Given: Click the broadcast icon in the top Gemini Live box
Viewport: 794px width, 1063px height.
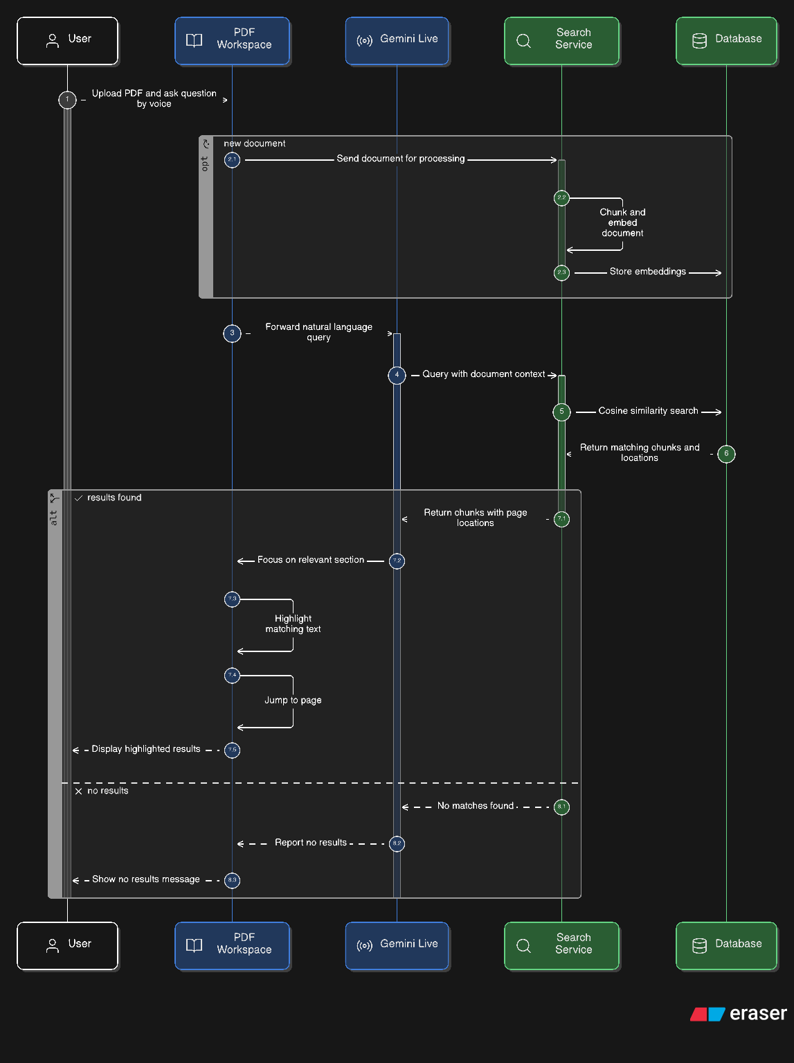Looking at the screenshot, I should [x=365, y=41].
